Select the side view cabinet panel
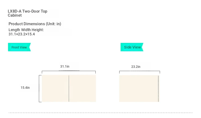 (x=139, y=88)
